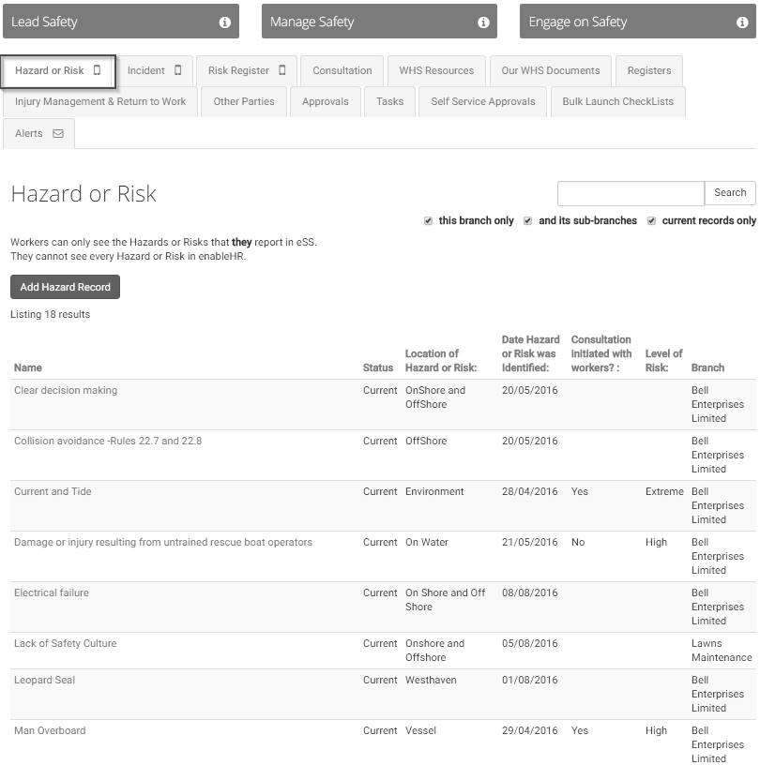Click 'Vessel' location in Man Overboard row

(420, 731)
